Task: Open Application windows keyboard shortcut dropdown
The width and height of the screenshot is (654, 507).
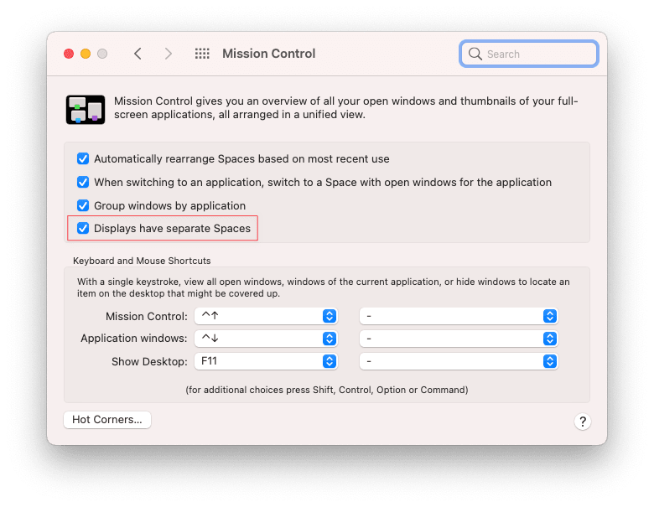Action: (266, 339)
